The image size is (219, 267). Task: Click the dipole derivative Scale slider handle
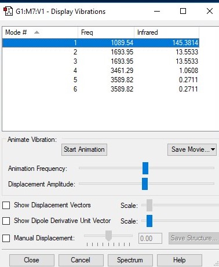pos(149,221)
